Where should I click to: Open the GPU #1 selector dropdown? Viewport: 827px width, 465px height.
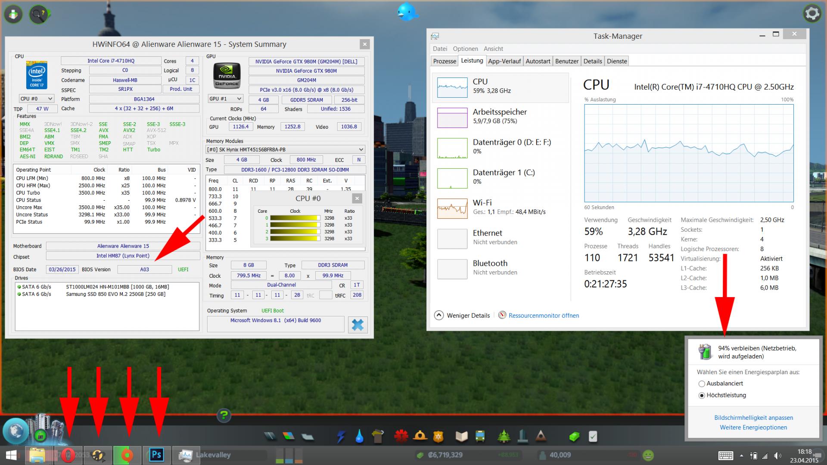tap(225, 99)
